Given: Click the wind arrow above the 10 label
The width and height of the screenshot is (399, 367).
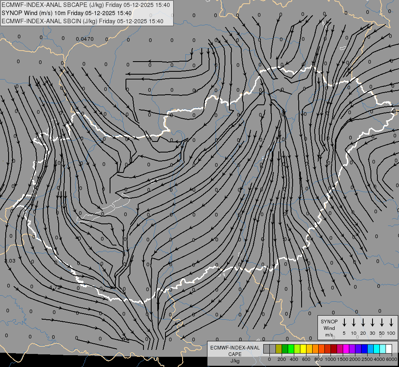Looking at the screenshot, I should 354,323.
